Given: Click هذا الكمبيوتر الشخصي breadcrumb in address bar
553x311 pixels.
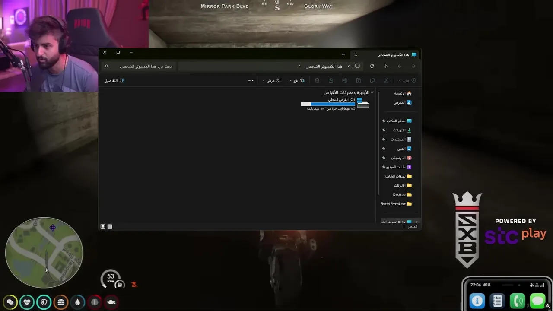Looking at the screenshot, I should pos(324,66).
